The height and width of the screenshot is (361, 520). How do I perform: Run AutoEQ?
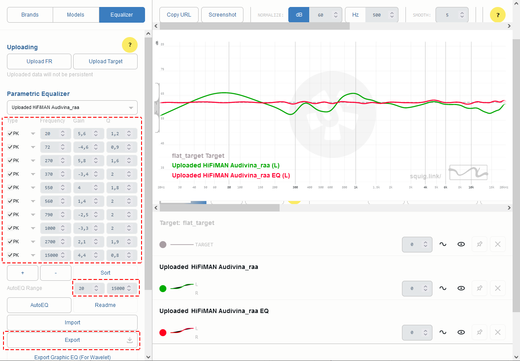[39, 305]
